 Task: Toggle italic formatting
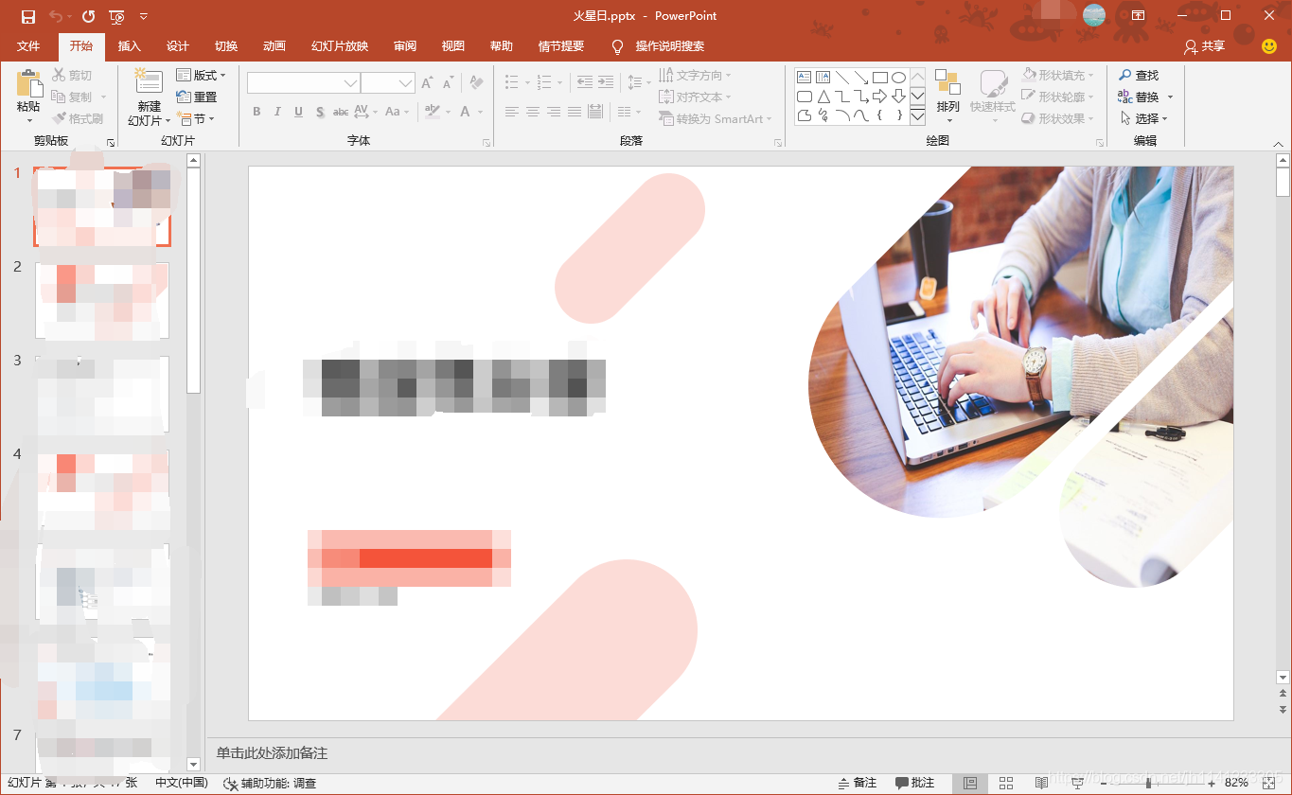click(277, 112)
